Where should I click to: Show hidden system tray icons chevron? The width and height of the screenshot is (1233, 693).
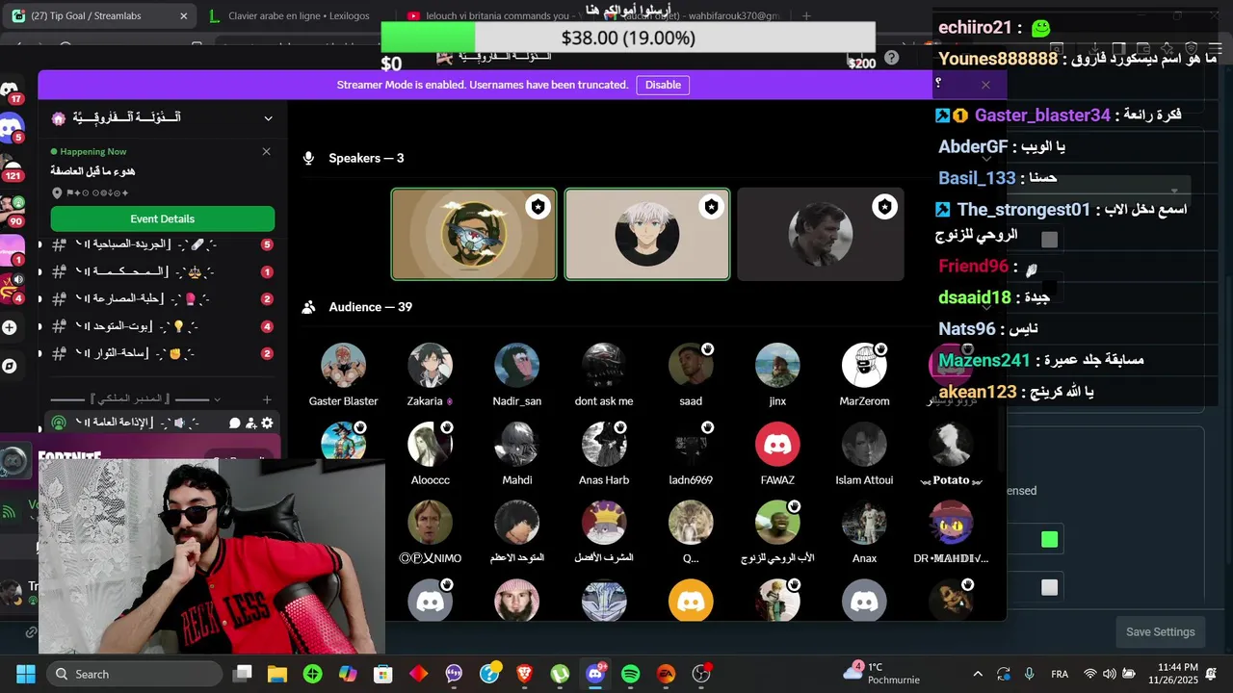coord(978,674)
